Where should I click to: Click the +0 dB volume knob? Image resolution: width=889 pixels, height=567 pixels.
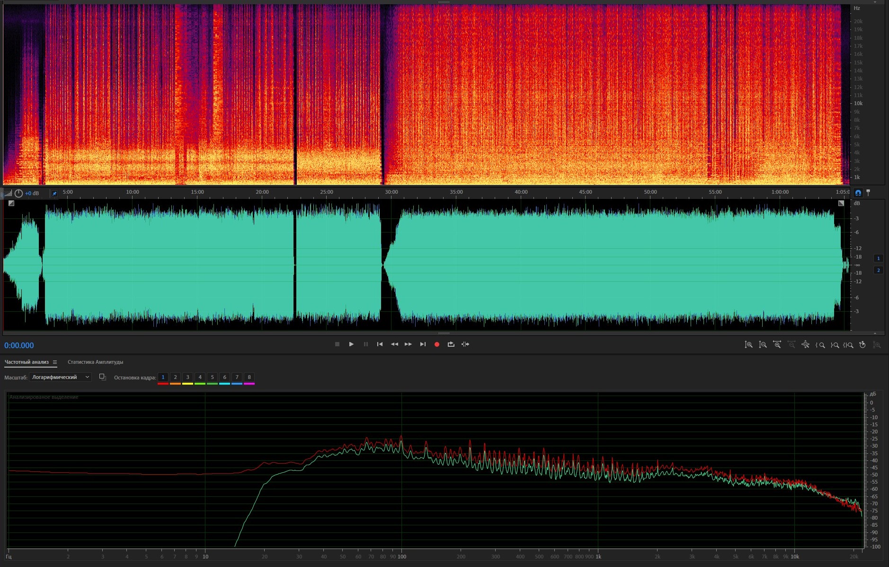[x=18, y=193]
